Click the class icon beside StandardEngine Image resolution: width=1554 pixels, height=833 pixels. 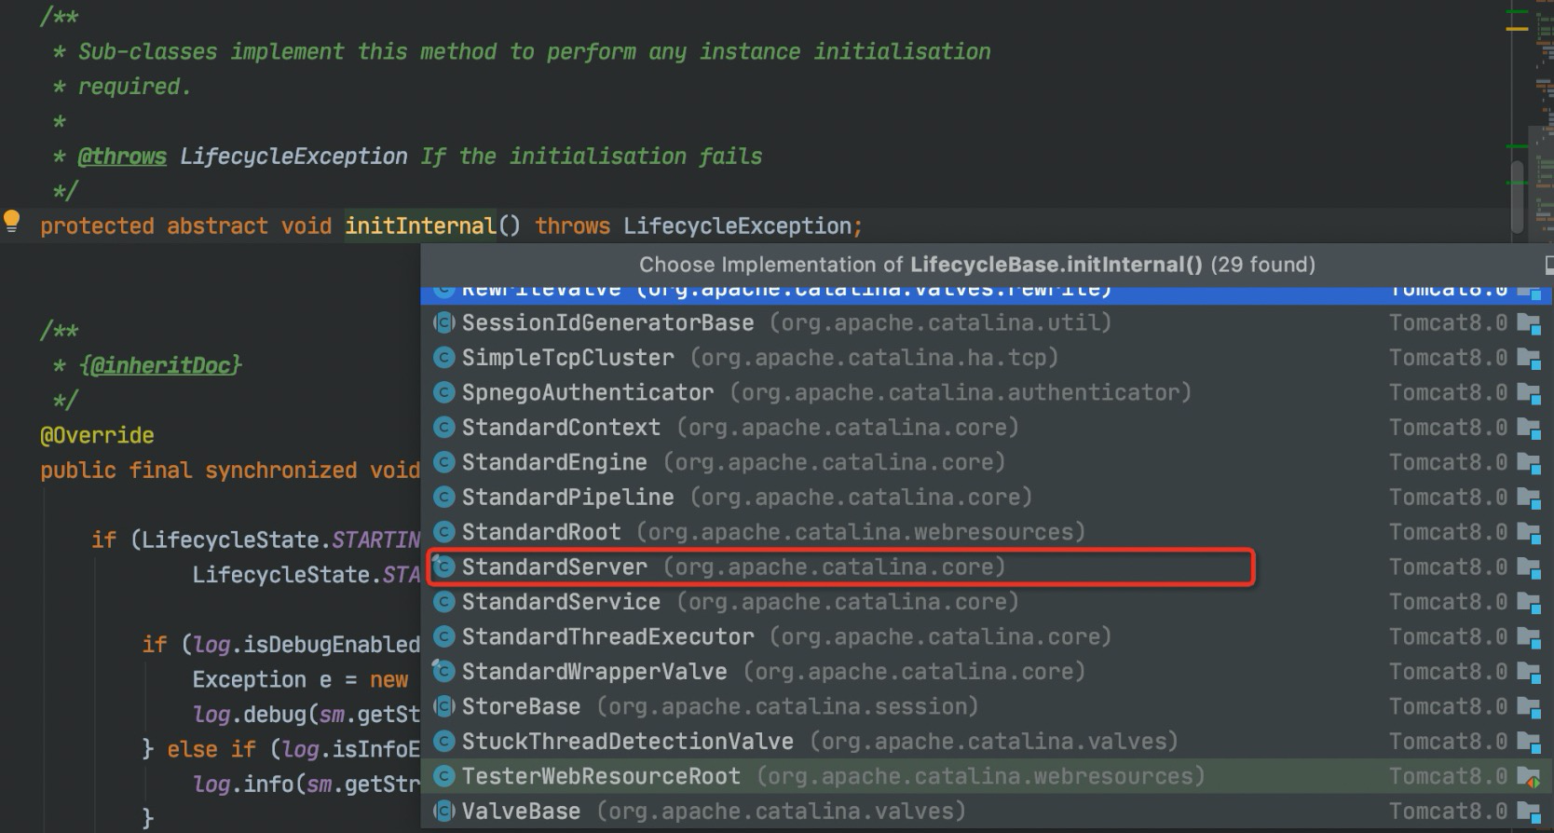(444, 462)
